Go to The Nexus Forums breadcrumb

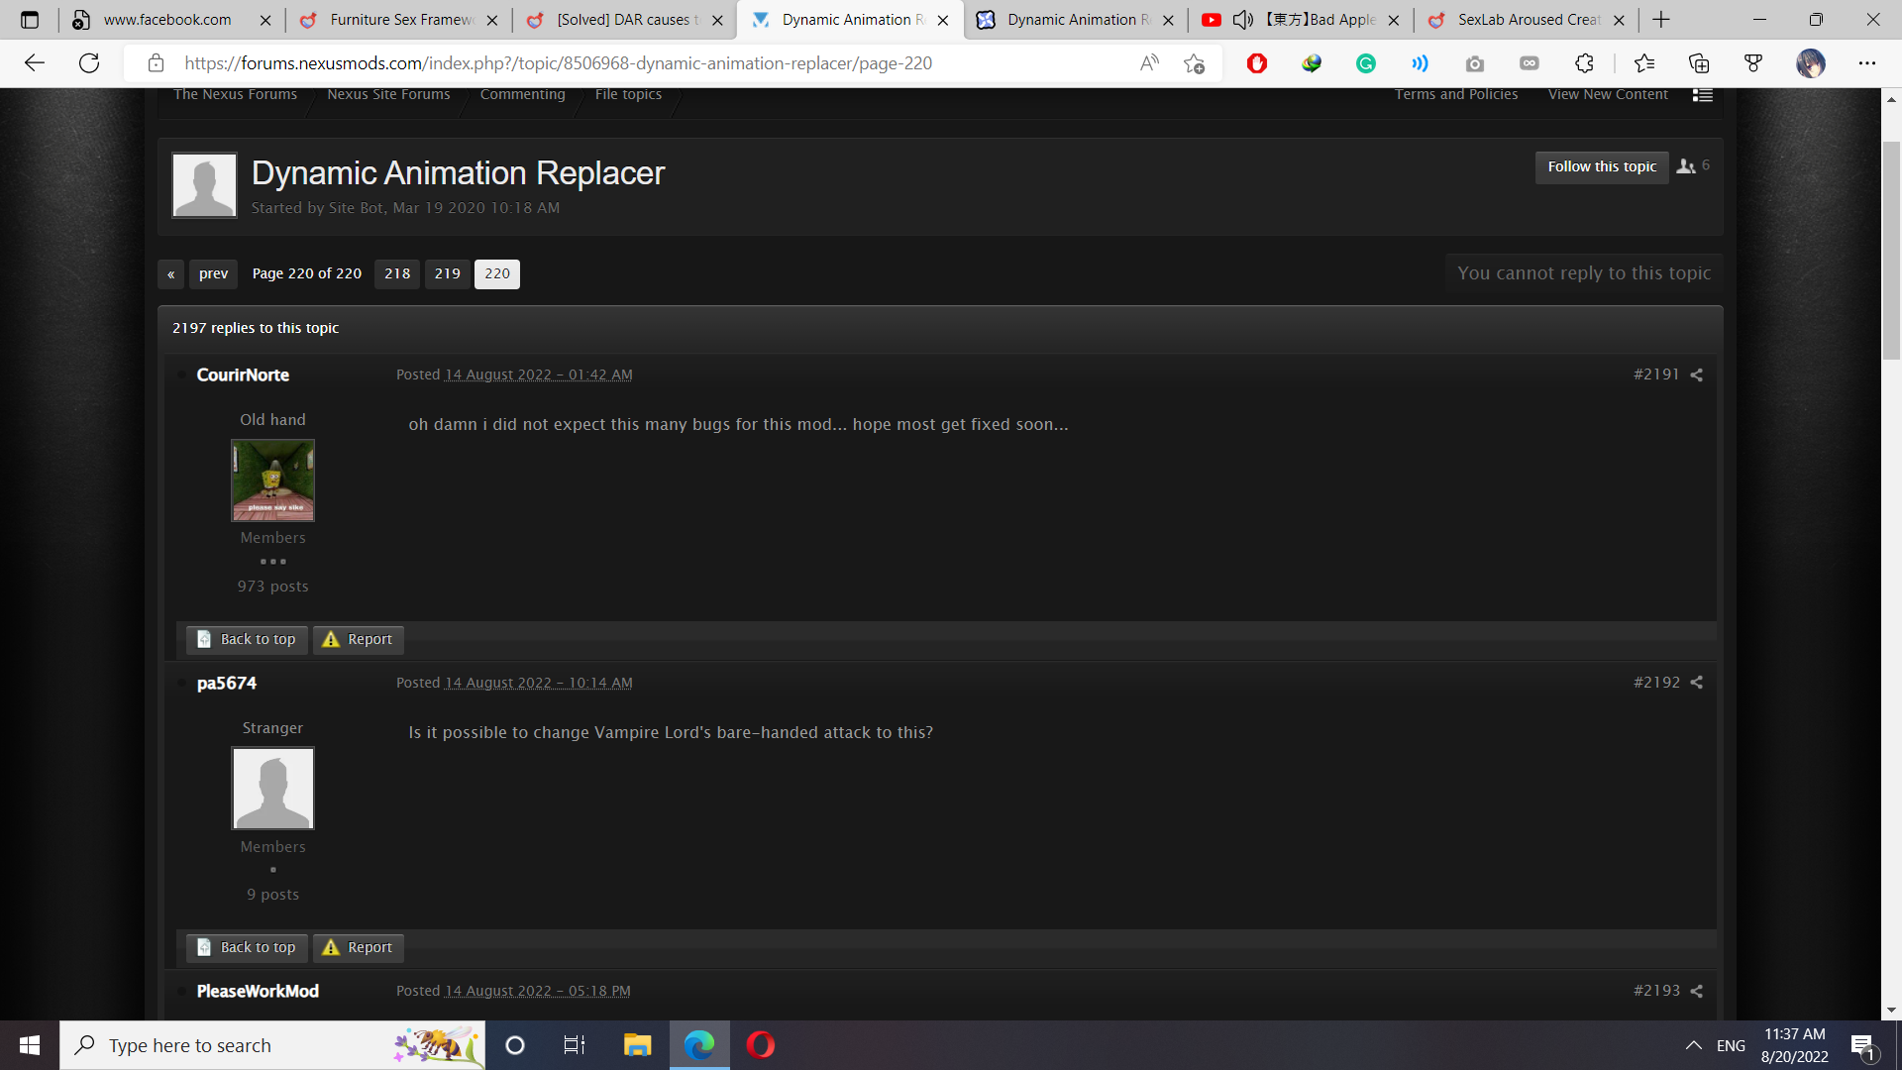coord(235,95)
